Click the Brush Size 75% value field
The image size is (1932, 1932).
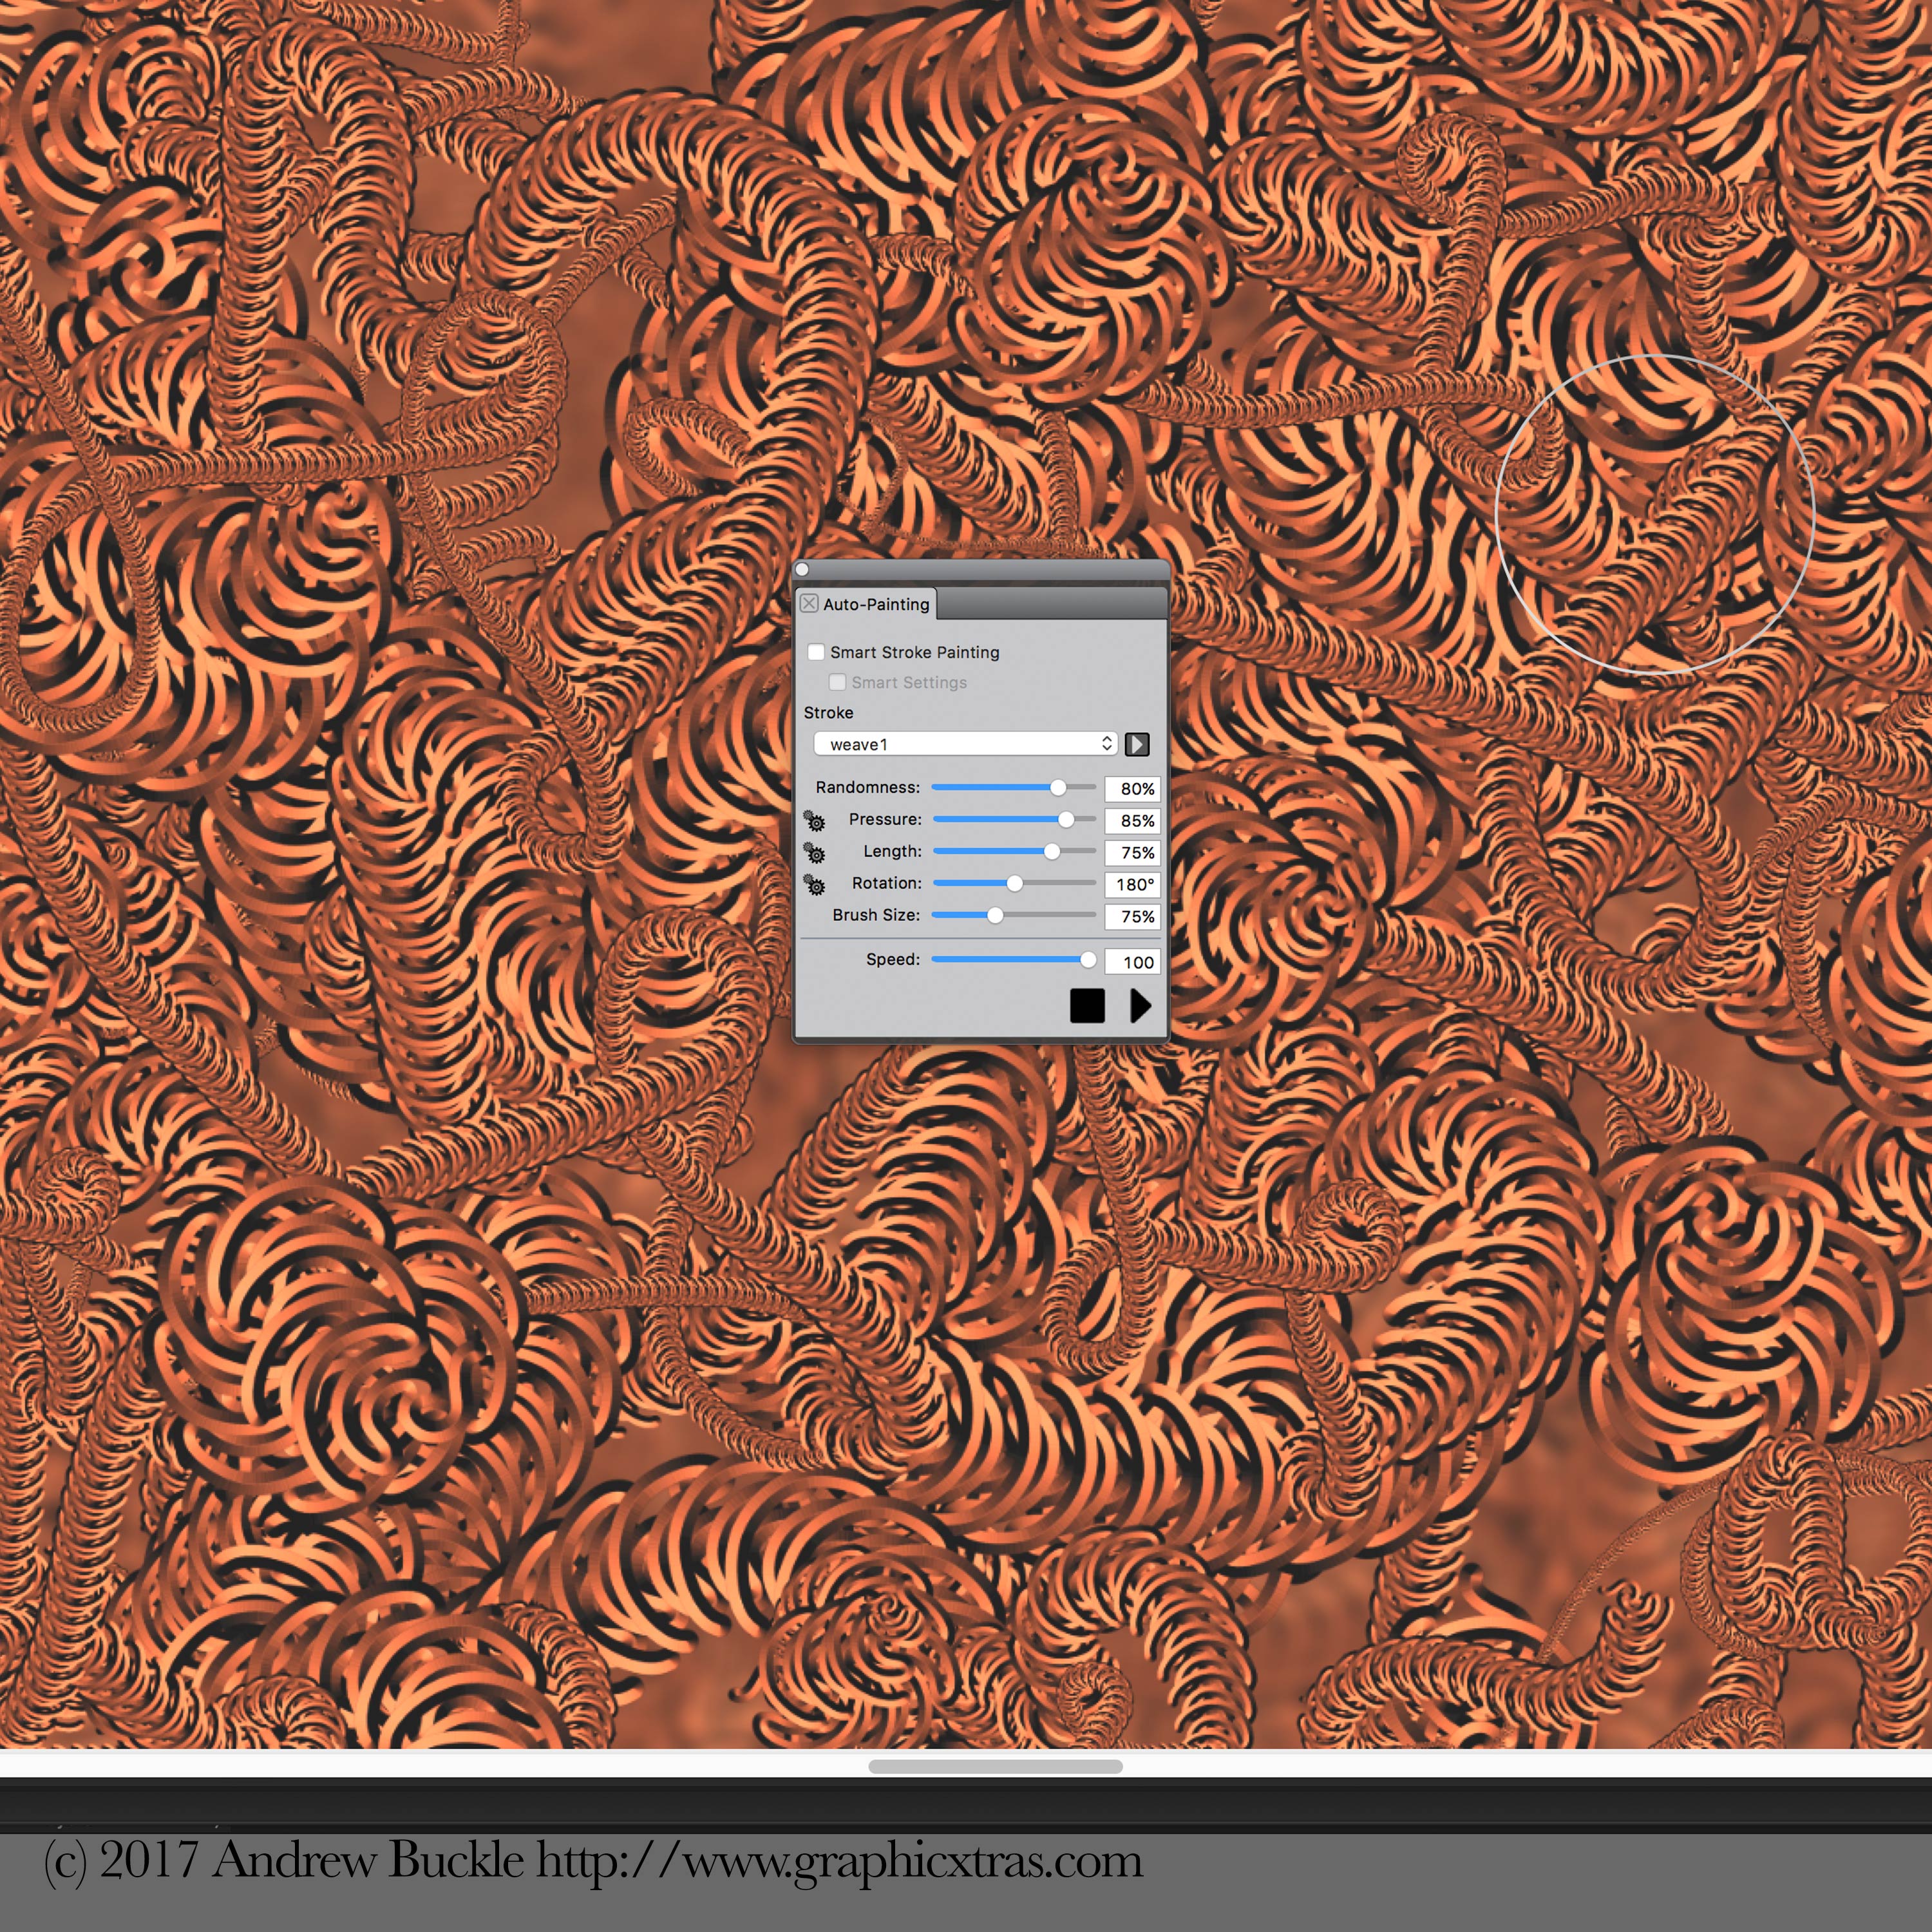[1132, 916]
